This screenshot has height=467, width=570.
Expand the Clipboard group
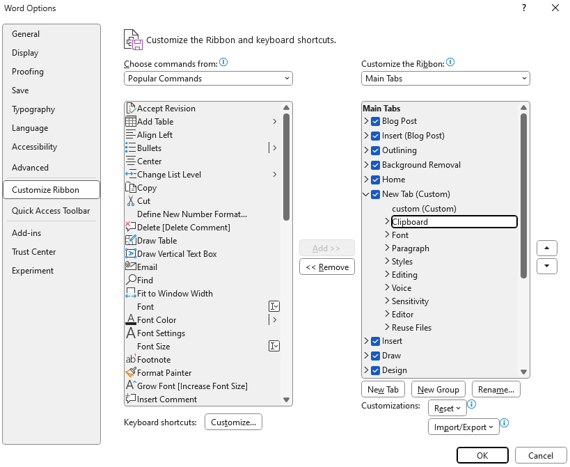point(387,221)
